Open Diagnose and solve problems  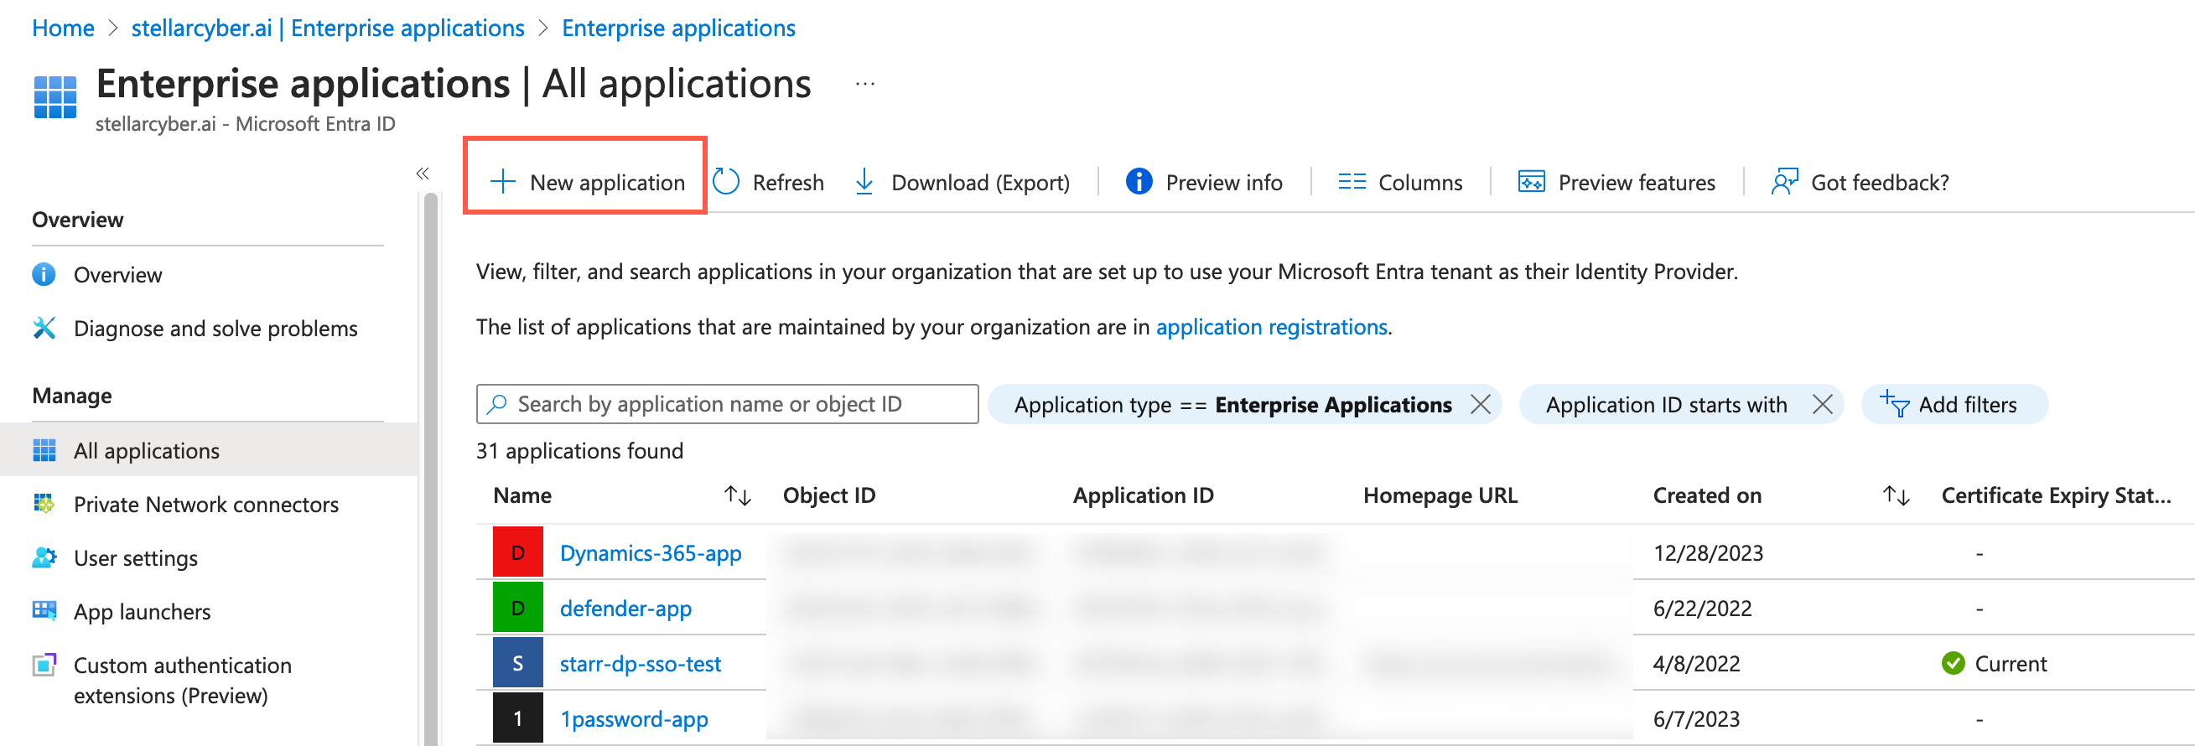215,329
